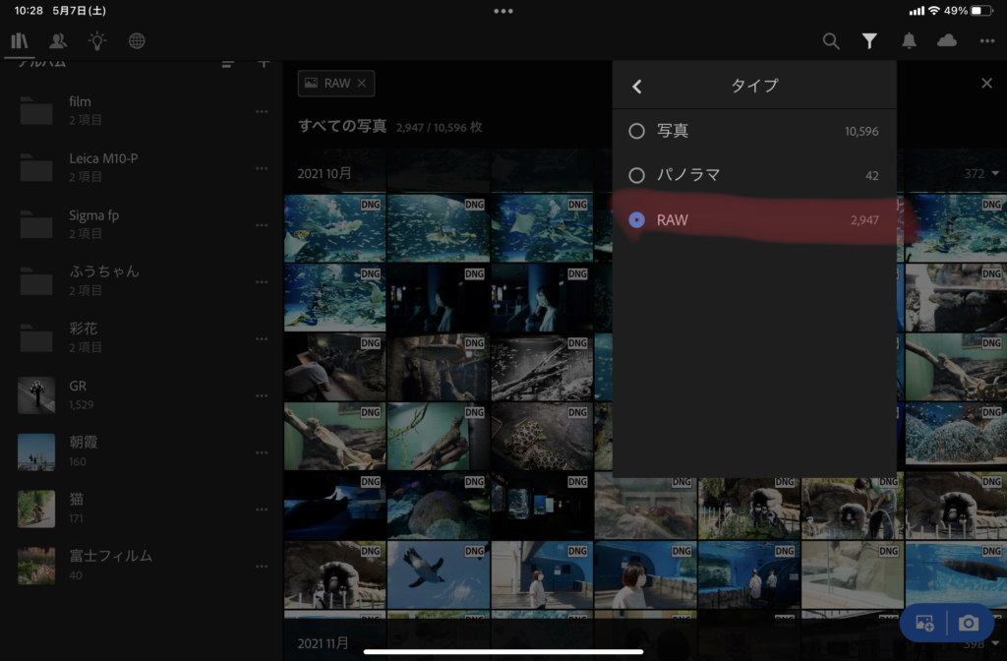Open the film folder
The height and width of the screenshot is (661, 1007).
click(x=142, y=110)
